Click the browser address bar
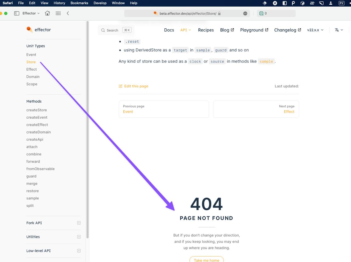 pyautogui.click(x=187, y=13)
